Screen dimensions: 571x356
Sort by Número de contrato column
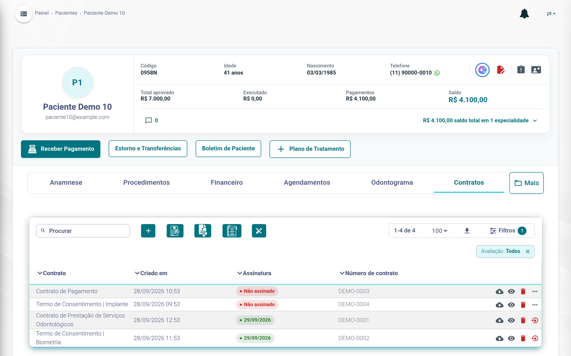[369, 273]
